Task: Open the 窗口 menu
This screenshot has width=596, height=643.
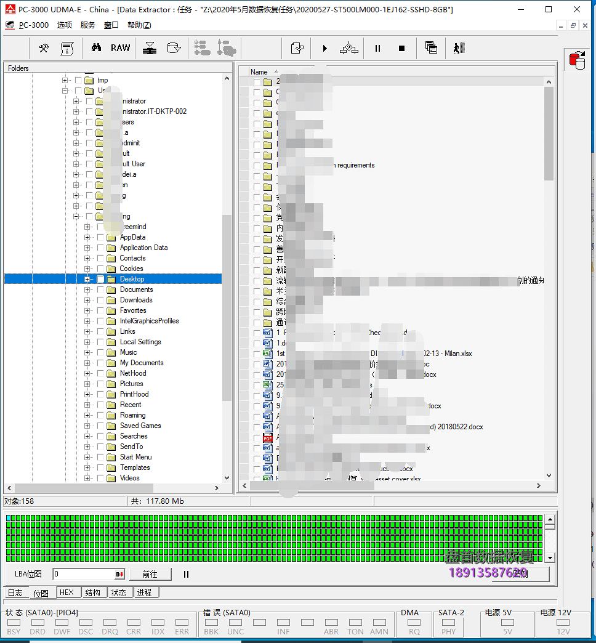Action: point(111,25)
